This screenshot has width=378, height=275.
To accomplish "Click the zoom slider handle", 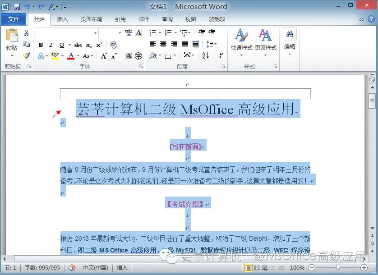I will [338, 267].
